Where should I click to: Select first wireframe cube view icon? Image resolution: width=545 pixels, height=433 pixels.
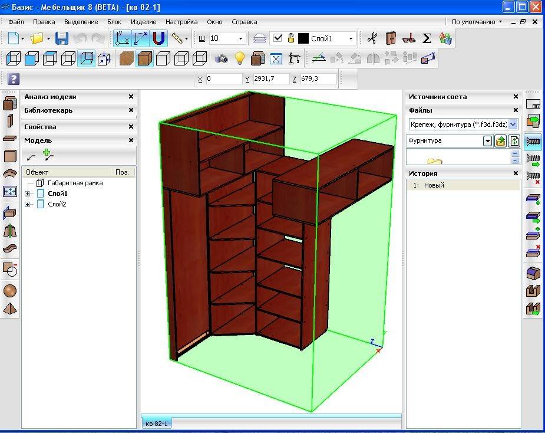[x=14, y=58]
